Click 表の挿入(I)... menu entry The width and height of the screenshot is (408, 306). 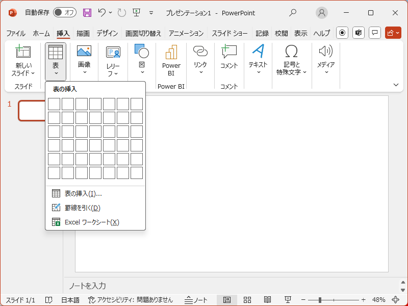point(83,193)
